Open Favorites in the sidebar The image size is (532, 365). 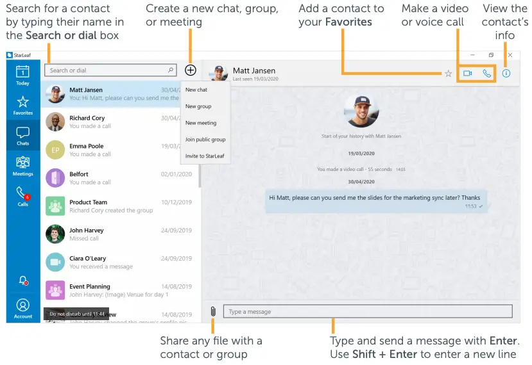click(22, 105)
